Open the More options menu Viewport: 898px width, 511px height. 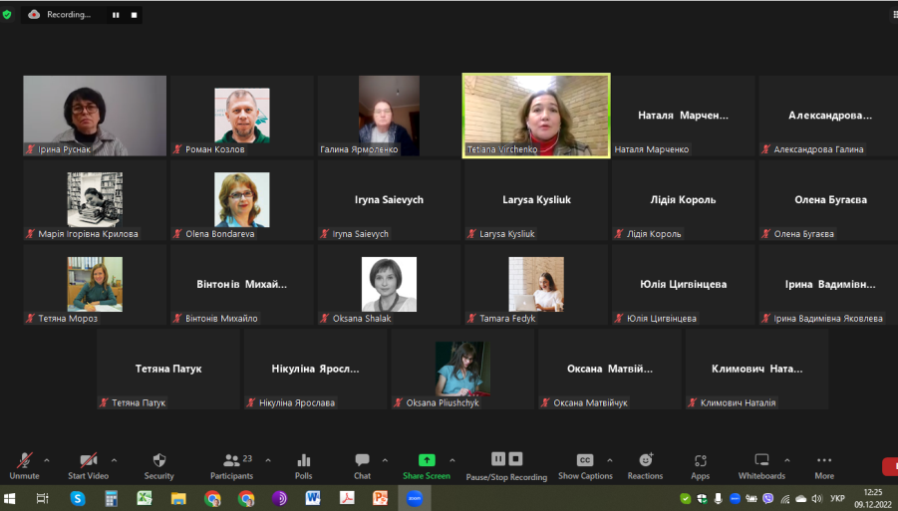[824, 460]
